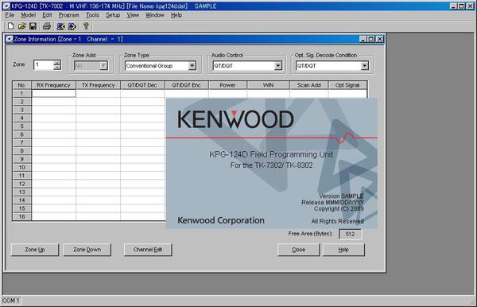Open the Model menu

click(x=29, y=15)
